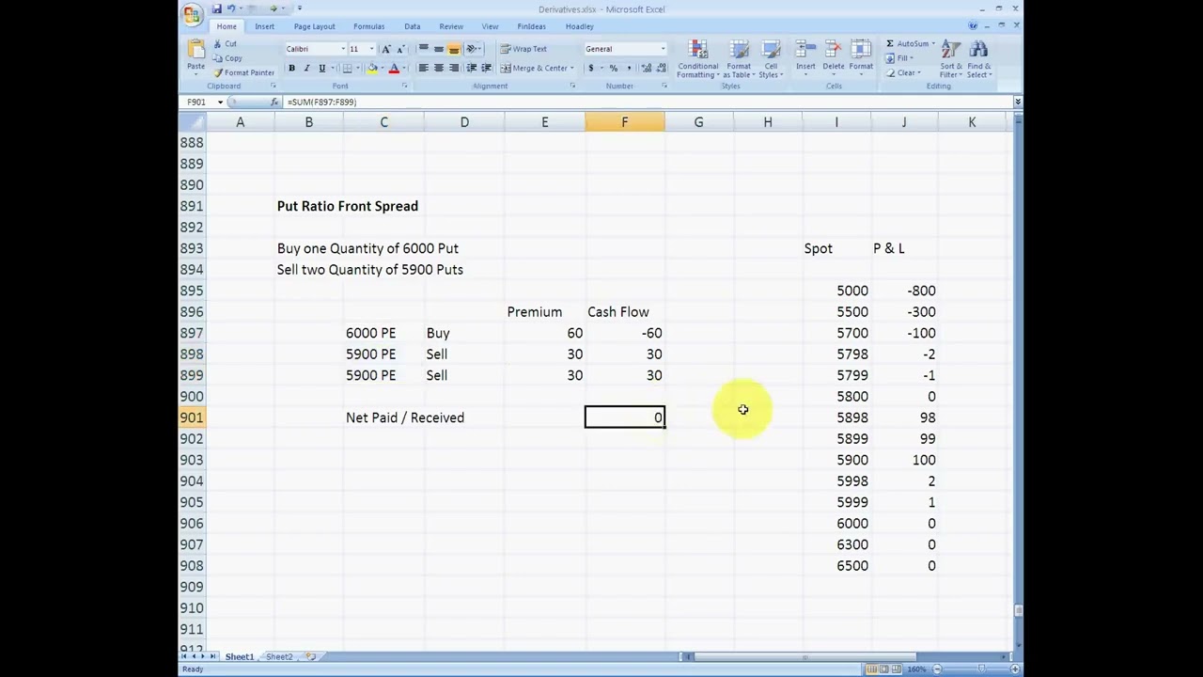Select column F header
The height and width of the screenshot is (677, 1203).
(624, 122)
